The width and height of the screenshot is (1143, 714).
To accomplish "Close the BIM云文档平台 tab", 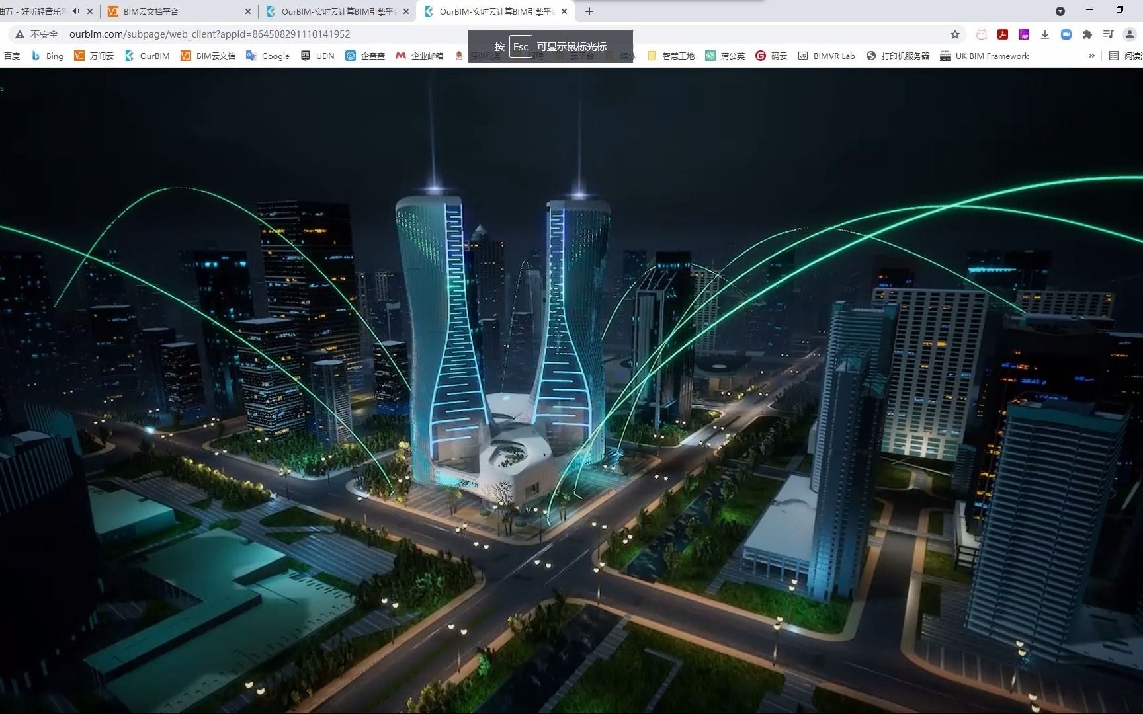I will [248, 11].
